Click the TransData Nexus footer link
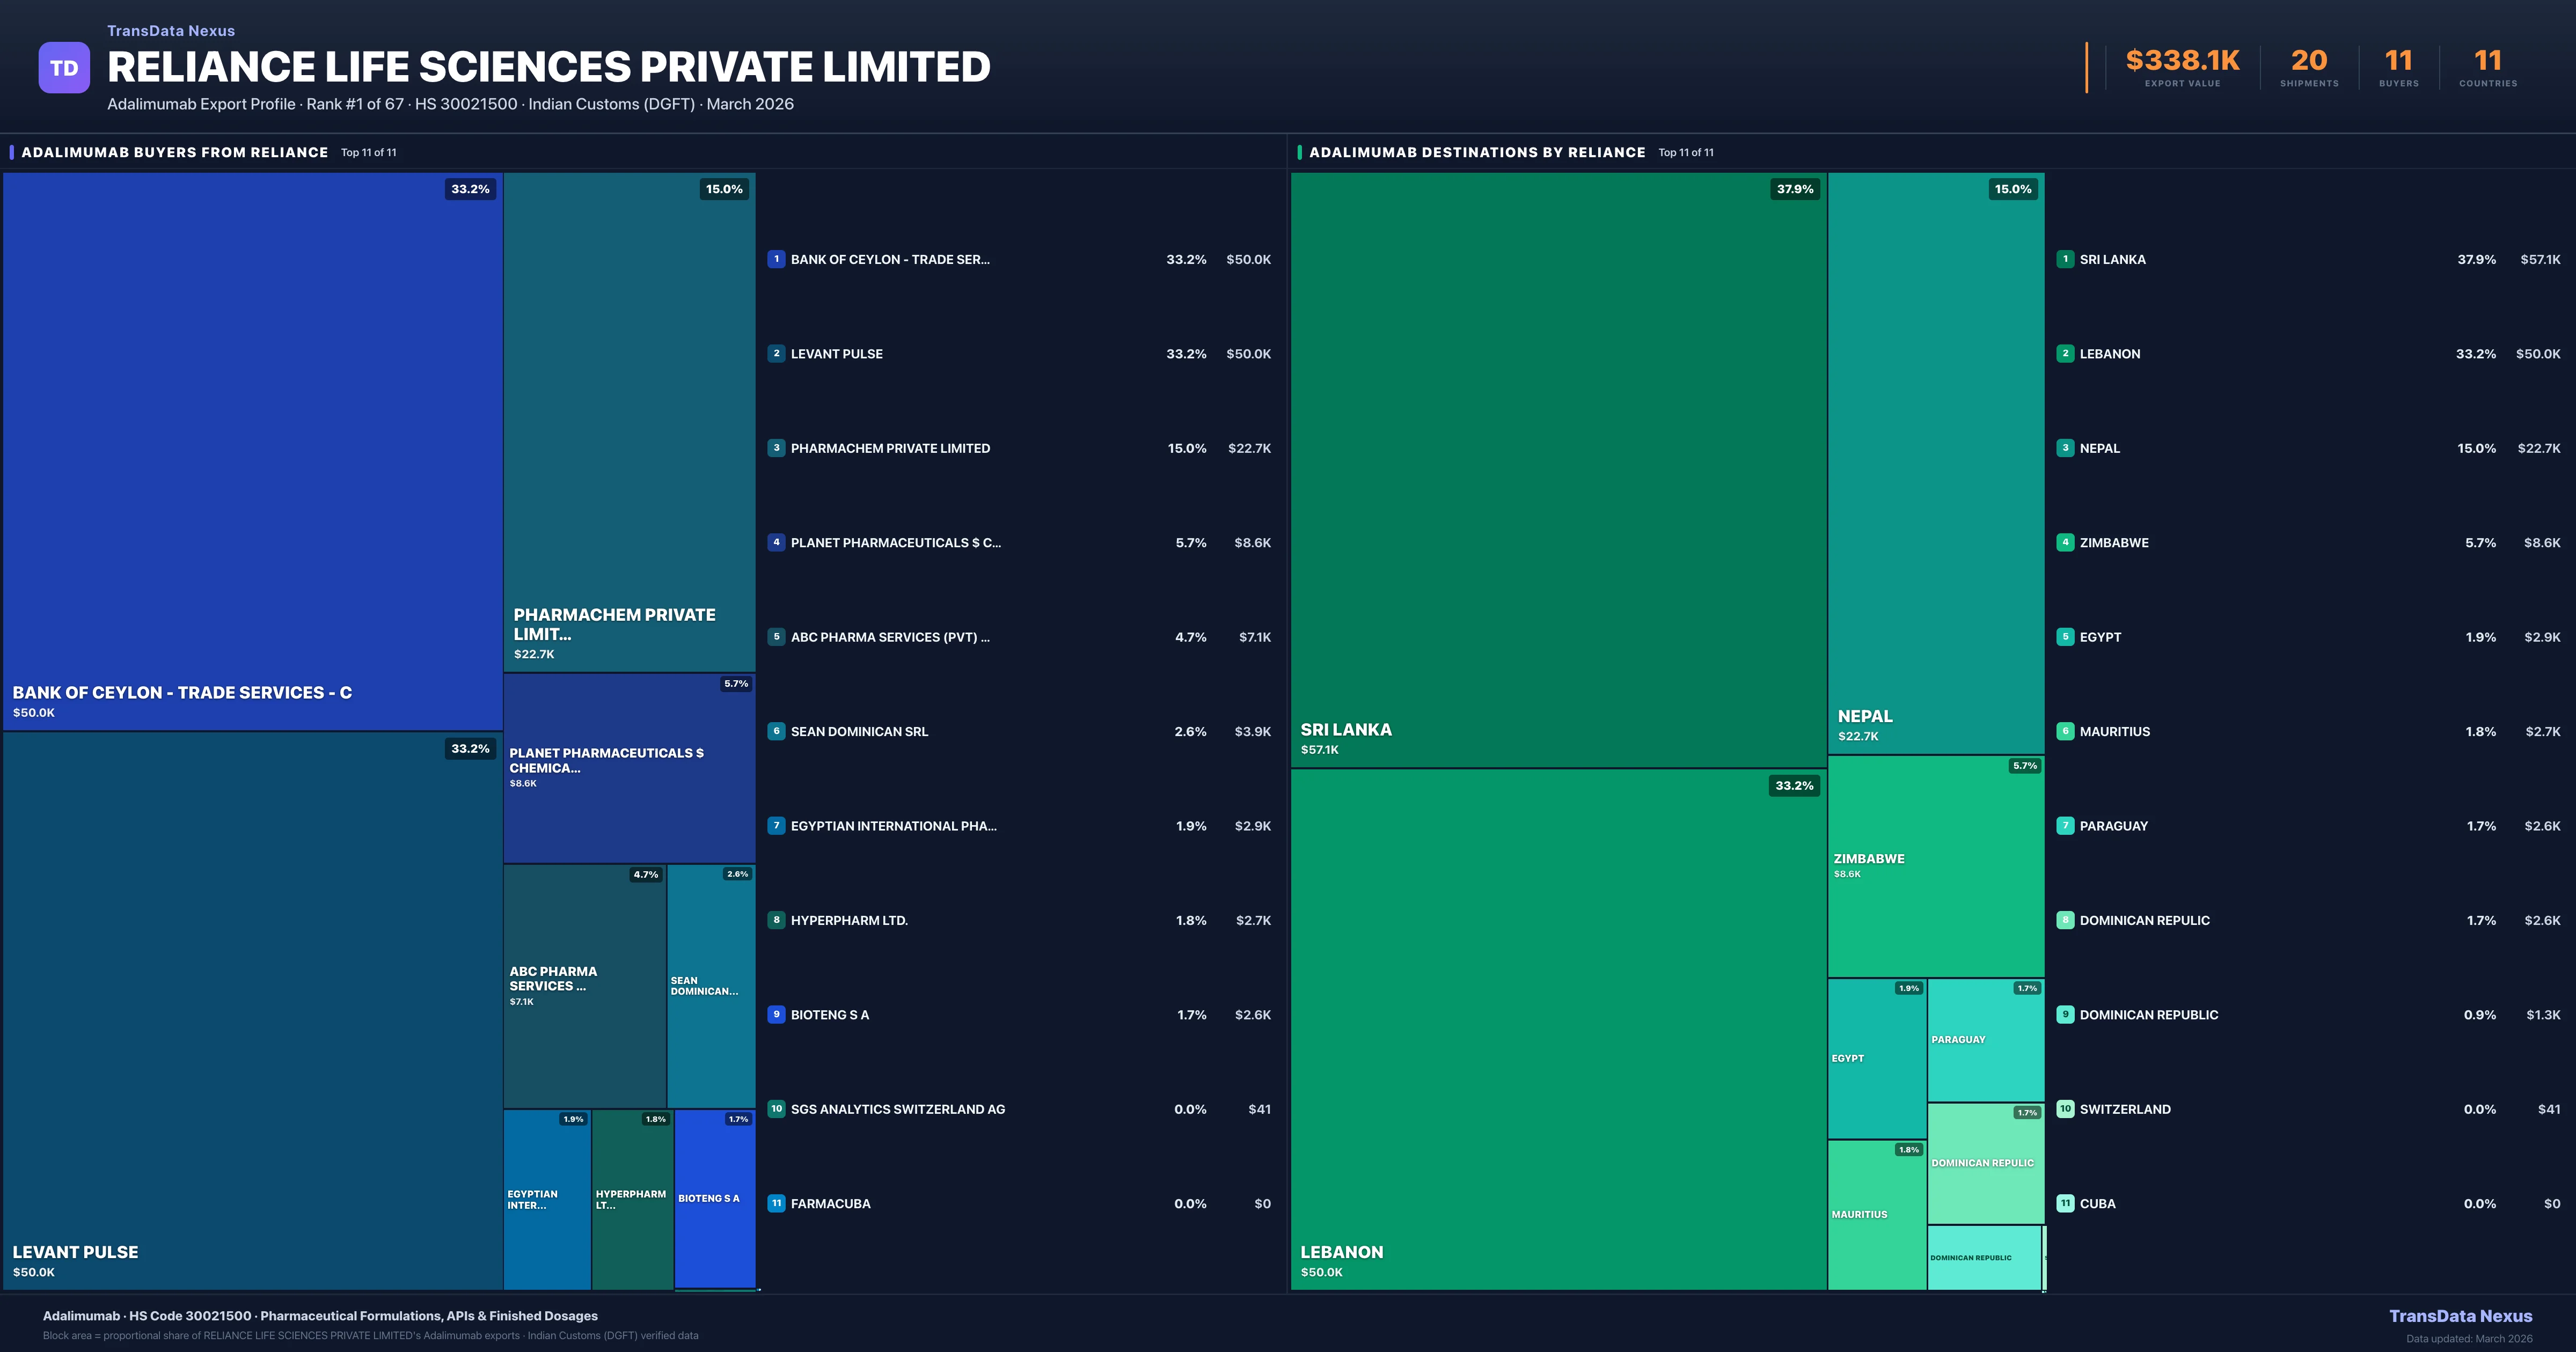This screenshot has width=2576, height=1352. click(2462, 1316)
